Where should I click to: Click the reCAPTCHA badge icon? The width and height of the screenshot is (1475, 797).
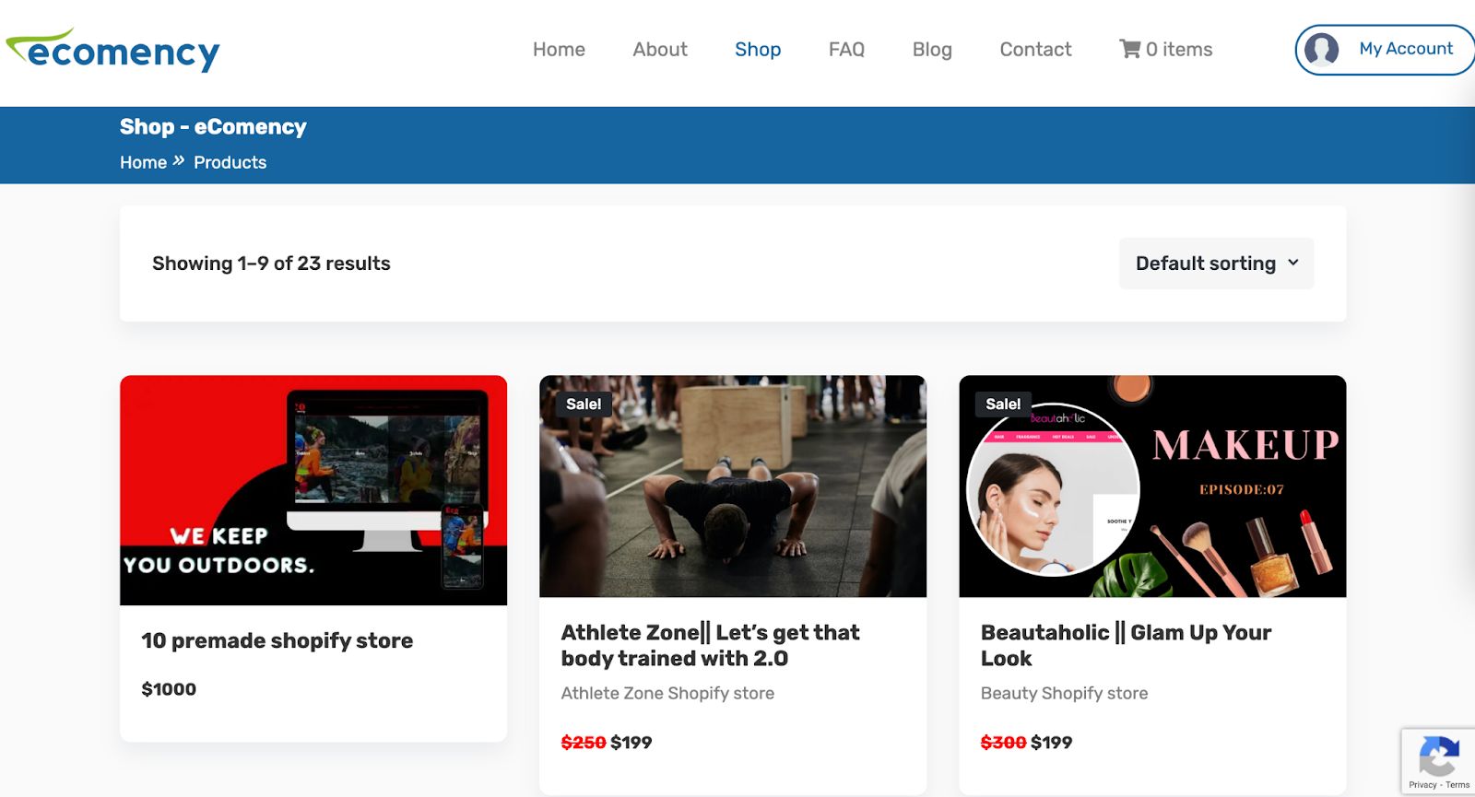coord(1438,757)
